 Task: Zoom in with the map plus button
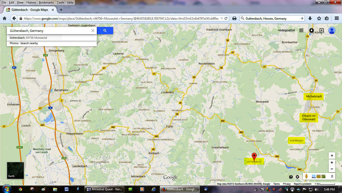pyautogui.click(x=332, y=163)
